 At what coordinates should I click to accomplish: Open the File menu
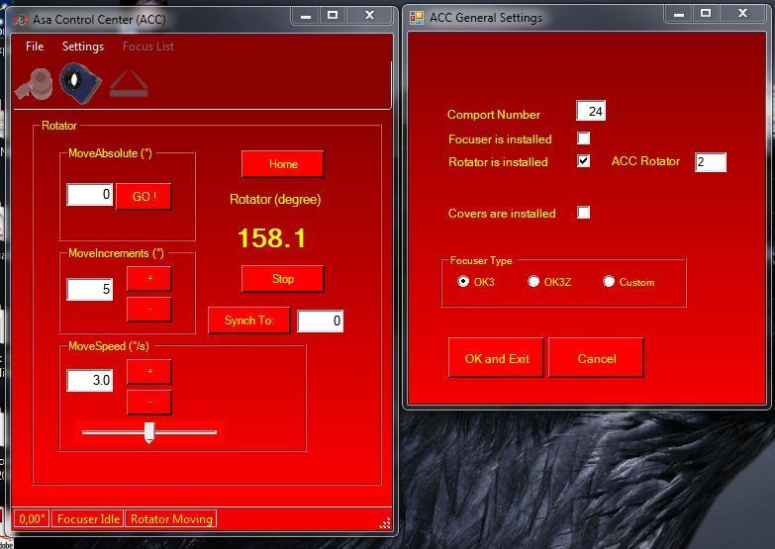(35, 46)
